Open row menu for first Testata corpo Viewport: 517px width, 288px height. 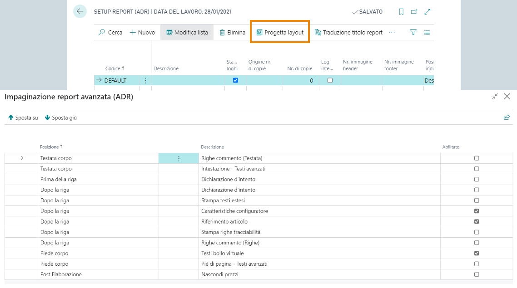click(x=179, y=158)
